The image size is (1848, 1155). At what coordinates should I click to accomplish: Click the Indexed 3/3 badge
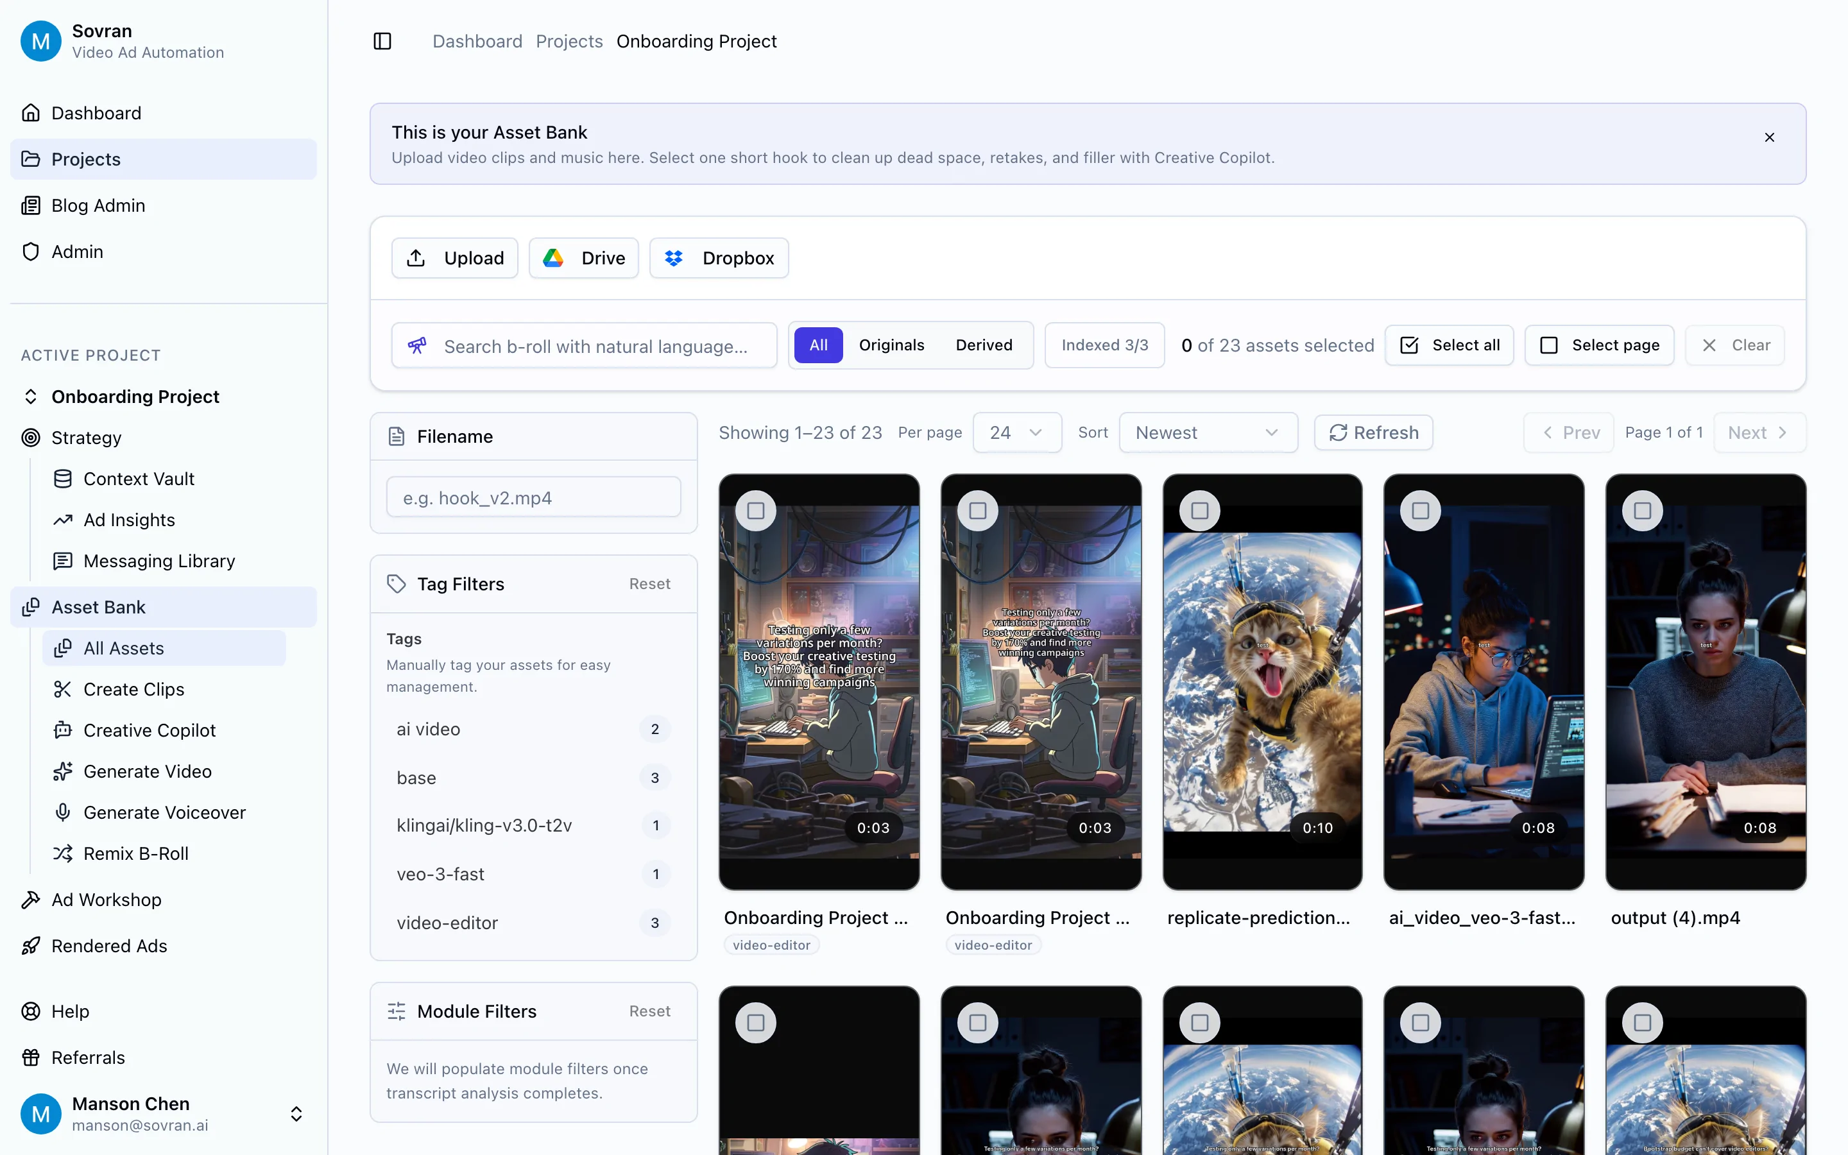click(1104, 345)
